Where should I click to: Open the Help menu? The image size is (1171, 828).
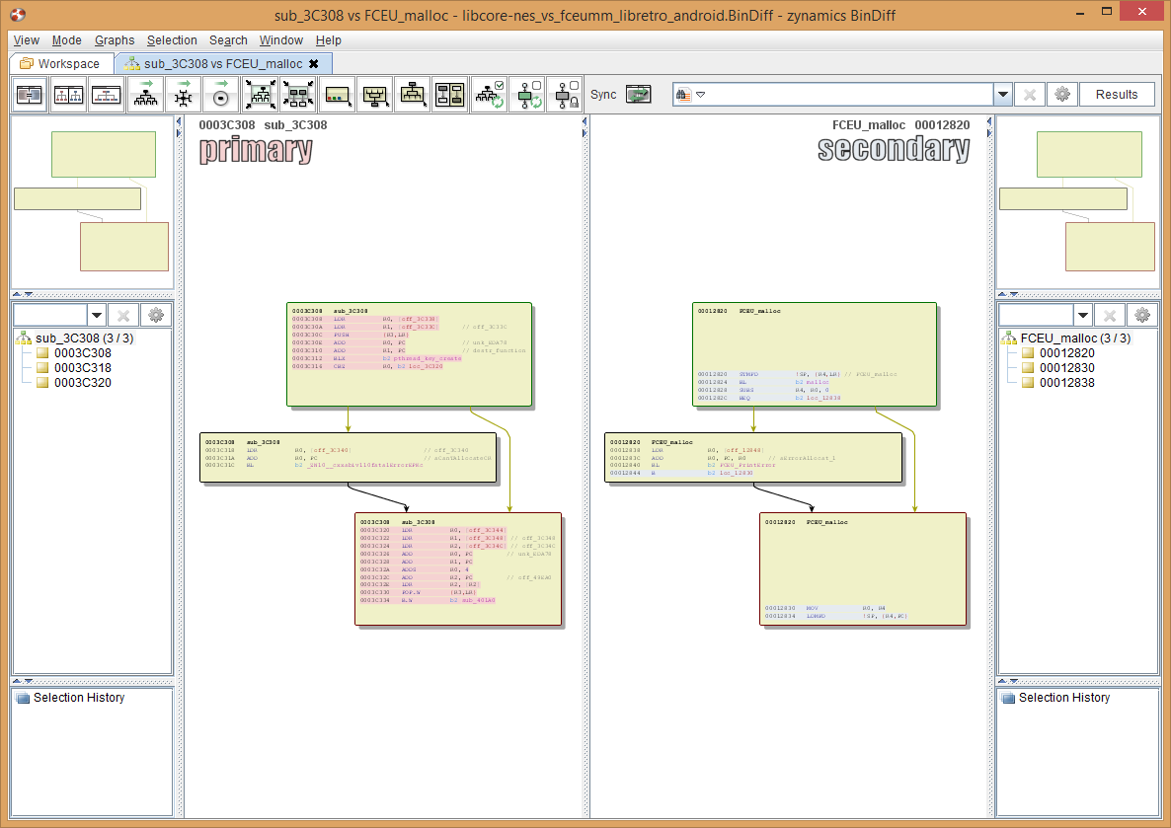coord(328,40)
